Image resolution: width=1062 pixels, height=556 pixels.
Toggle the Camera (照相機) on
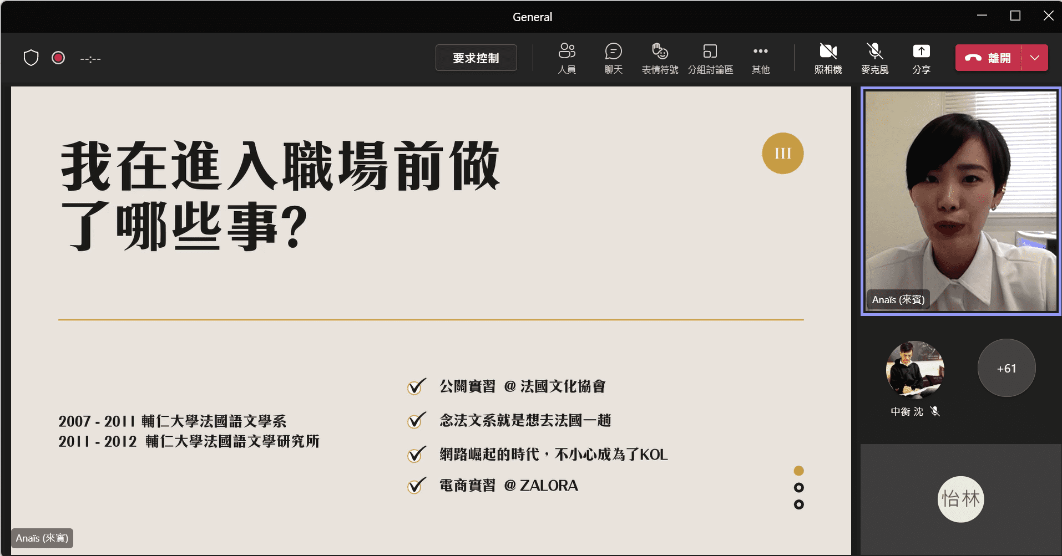pyautogui.click(x=828, y=58)
